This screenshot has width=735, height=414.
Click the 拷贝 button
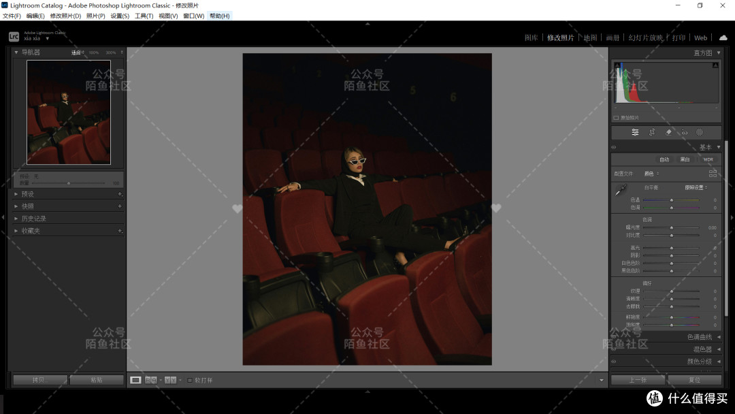40,380
